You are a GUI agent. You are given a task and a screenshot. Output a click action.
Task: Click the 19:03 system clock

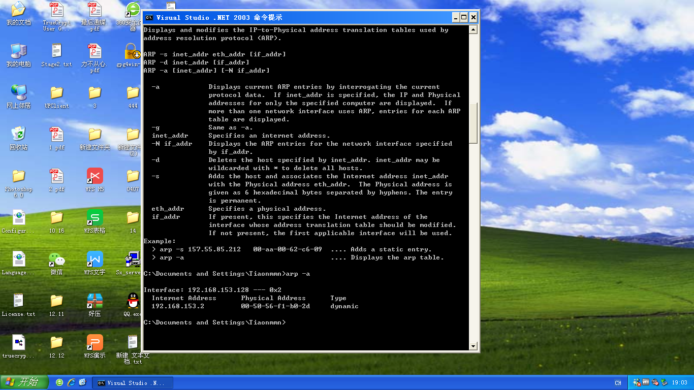click(x=679, y=382)
